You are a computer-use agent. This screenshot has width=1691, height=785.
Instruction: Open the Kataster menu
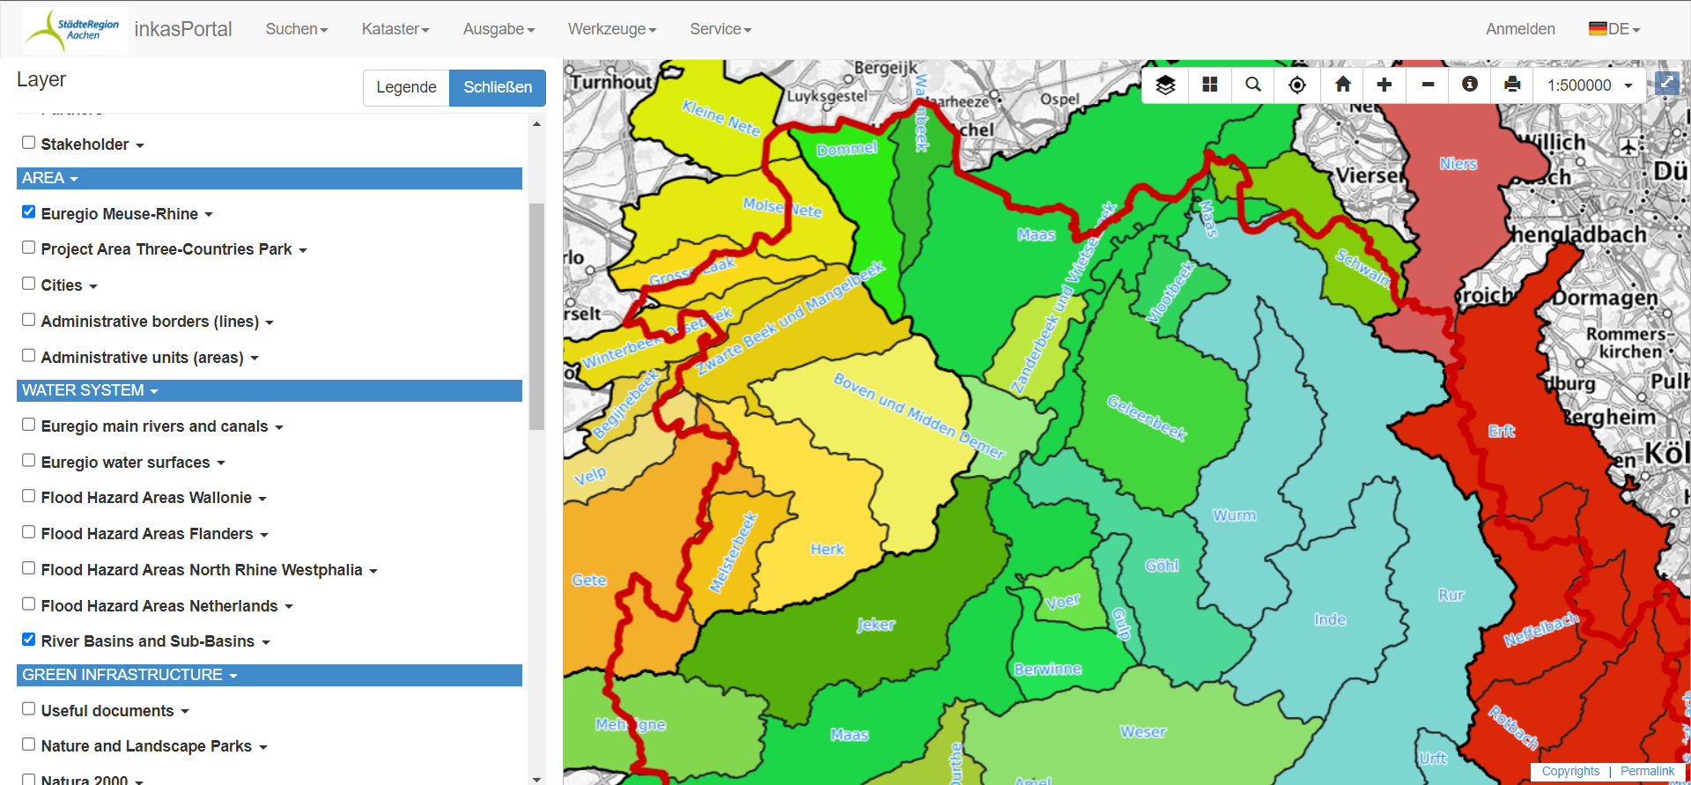click(x=395, y=29)
